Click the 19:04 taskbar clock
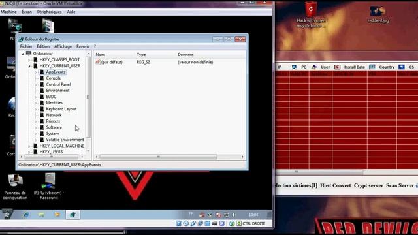This screenshot has width=418, height=235. (253, 215)
